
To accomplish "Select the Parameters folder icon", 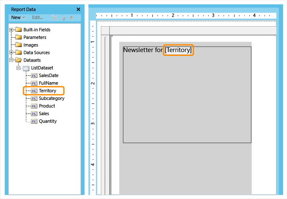I will tap(19, 37).
